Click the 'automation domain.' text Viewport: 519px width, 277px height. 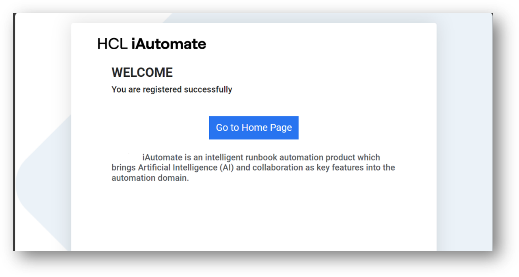point(150,178)
